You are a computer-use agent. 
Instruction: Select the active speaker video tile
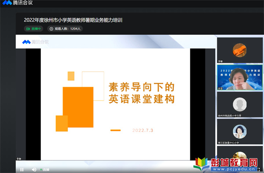[240, 77]
